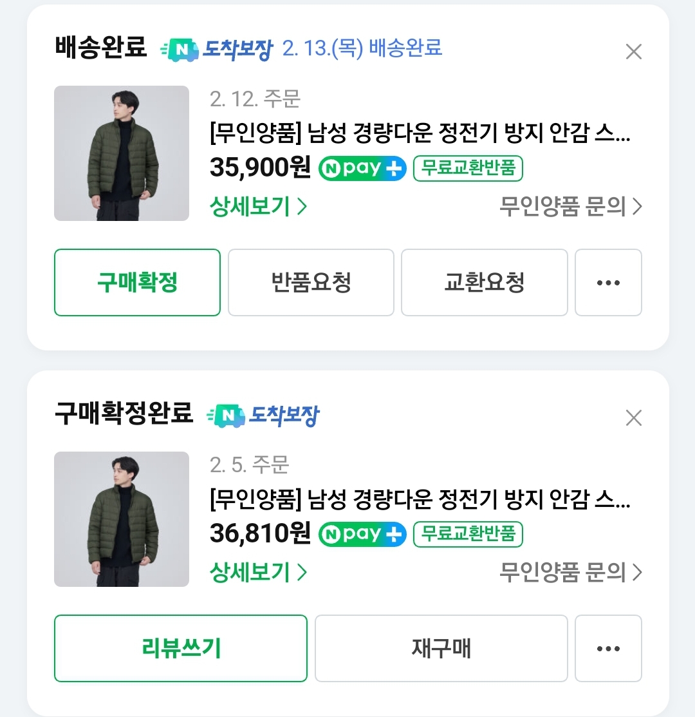The width and height of the screenshot is (695, 717).
Task: Open 상세보기 for the 2. 12. order
Action: click(258, 207)
